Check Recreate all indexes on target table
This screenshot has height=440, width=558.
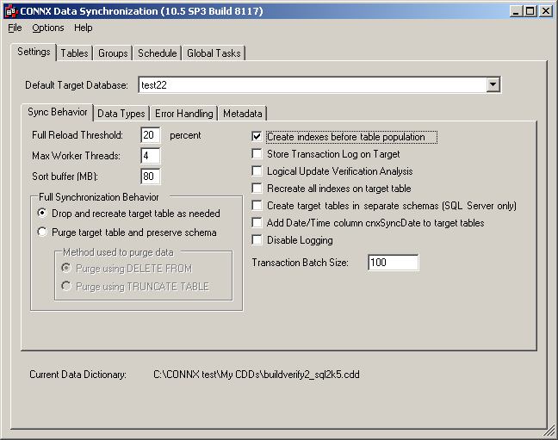point(257,188)
